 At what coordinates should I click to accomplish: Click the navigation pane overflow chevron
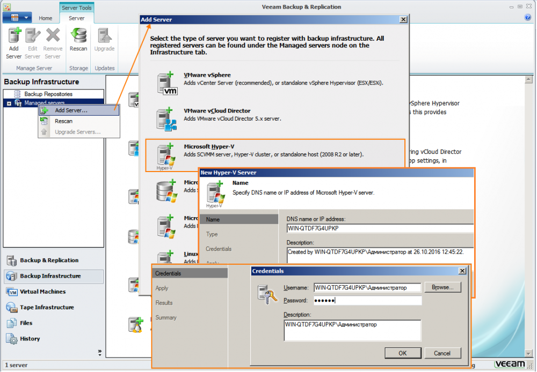coord(100,353)
